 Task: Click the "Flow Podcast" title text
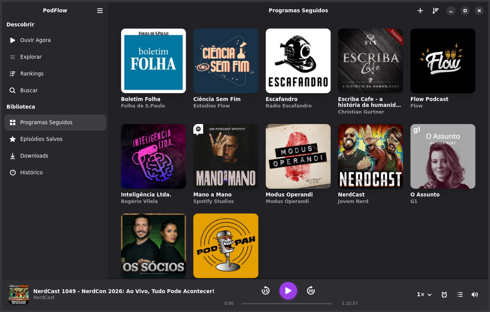click(x=429, y=99)
